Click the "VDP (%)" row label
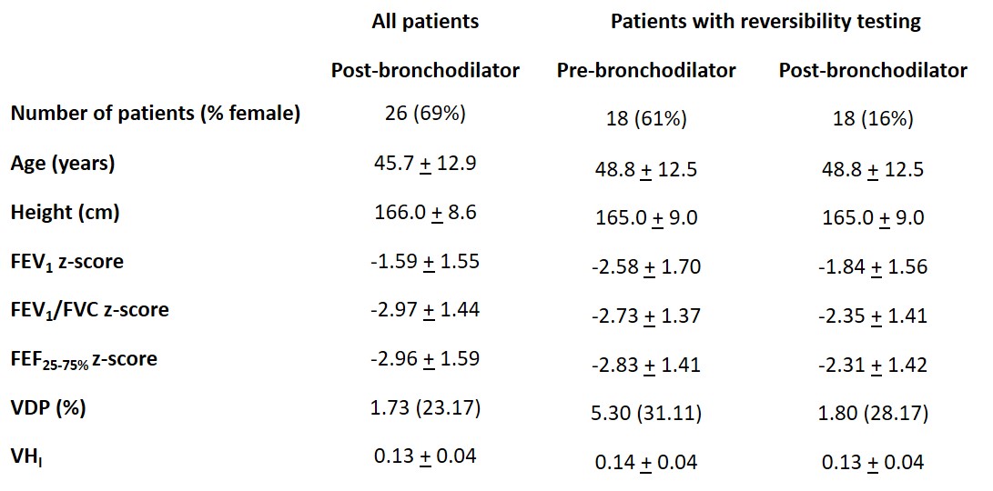 click(x=48, y=408)
